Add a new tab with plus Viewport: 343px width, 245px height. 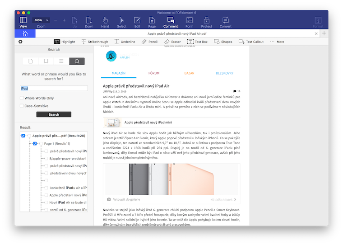coord(324,33)
